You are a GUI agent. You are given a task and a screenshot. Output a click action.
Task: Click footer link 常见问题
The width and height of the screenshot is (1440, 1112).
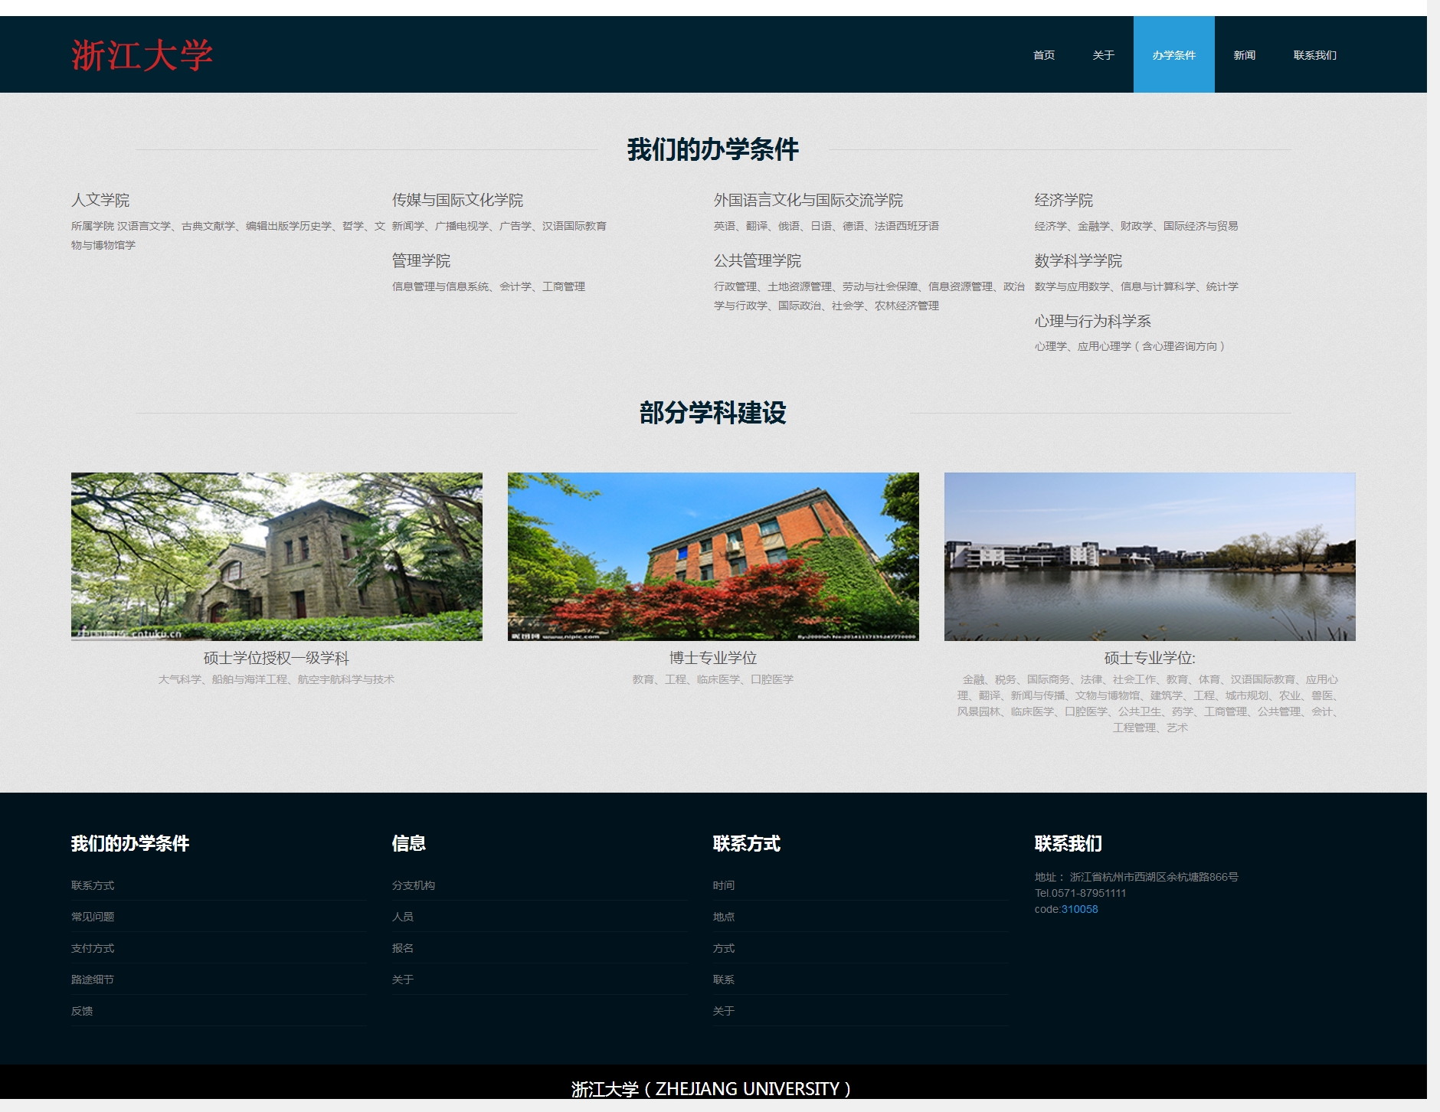click(x=93, y=917)
